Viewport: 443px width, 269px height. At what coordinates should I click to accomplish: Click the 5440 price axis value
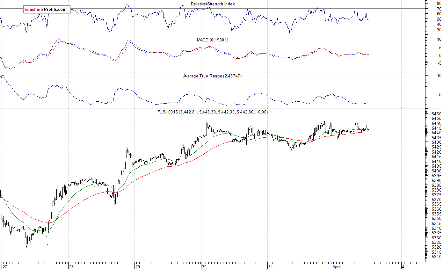(x=437, y=133)
